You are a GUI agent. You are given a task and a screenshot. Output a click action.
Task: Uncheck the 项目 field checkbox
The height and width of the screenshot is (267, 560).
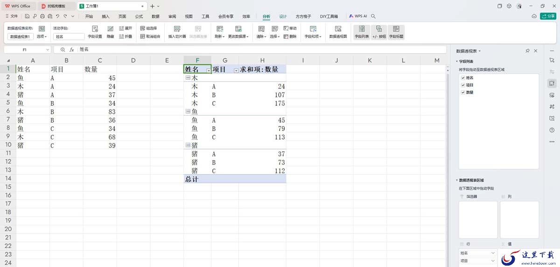463,85
